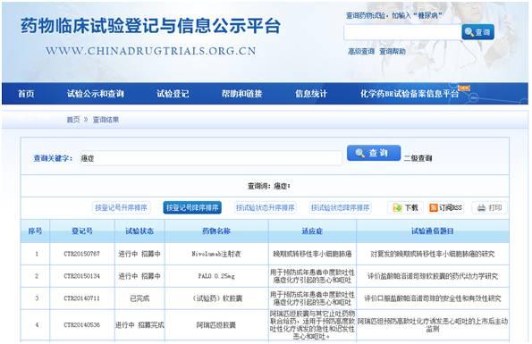Image resolution: width=532 pixels, height=344 pixels.
Task: Click 二级查询 secondary search link
Action: (418, 158)
